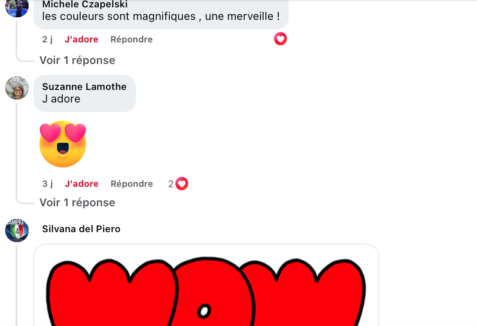Open Silvana del Piero's name link

(81, 229)
